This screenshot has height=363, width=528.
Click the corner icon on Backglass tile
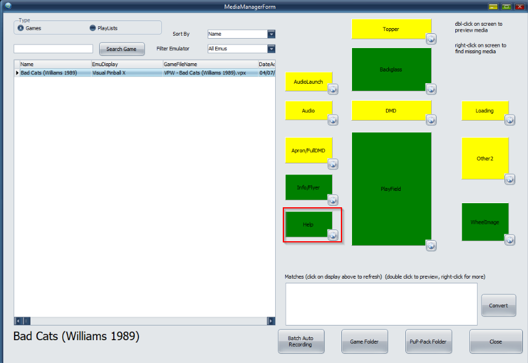pyautogui.click(x=431, y=90)
